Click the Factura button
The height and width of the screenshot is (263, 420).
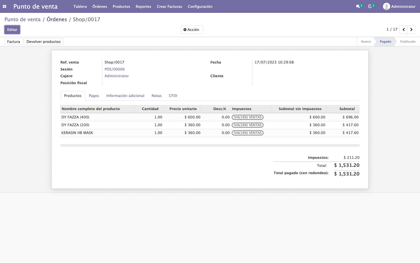[x=14, y=42]
